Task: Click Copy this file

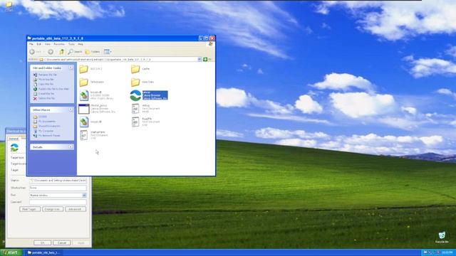Action: click(43, 84)
